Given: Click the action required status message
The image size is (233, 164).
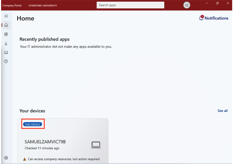Looking at the screenshot, I should 64,159.
